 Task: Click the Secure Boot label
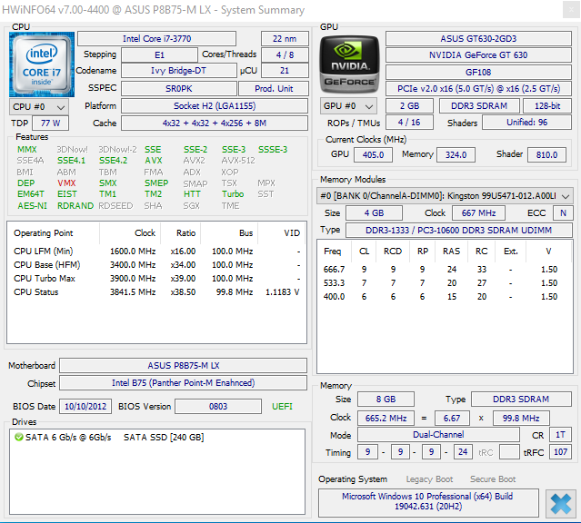coord(493,479)
